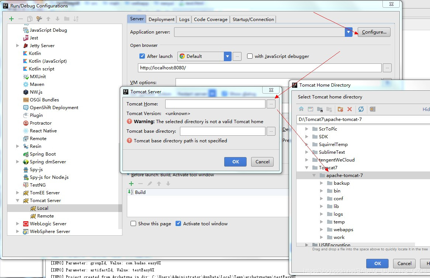430x278 pixels.
Task: Open Logs tab
Action: click(x=184, y=19)
